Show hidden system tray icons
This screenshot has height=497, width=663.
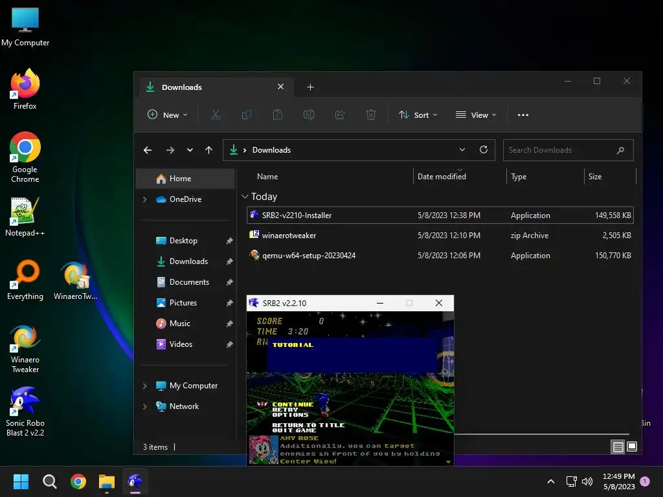pos(551,481)
